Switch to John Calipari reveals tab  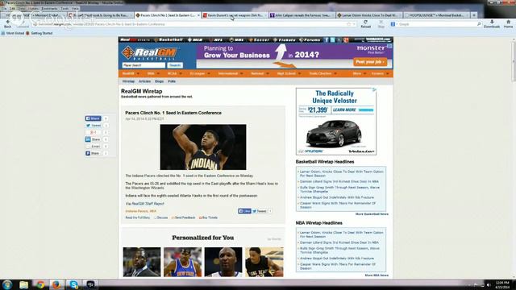302,15
